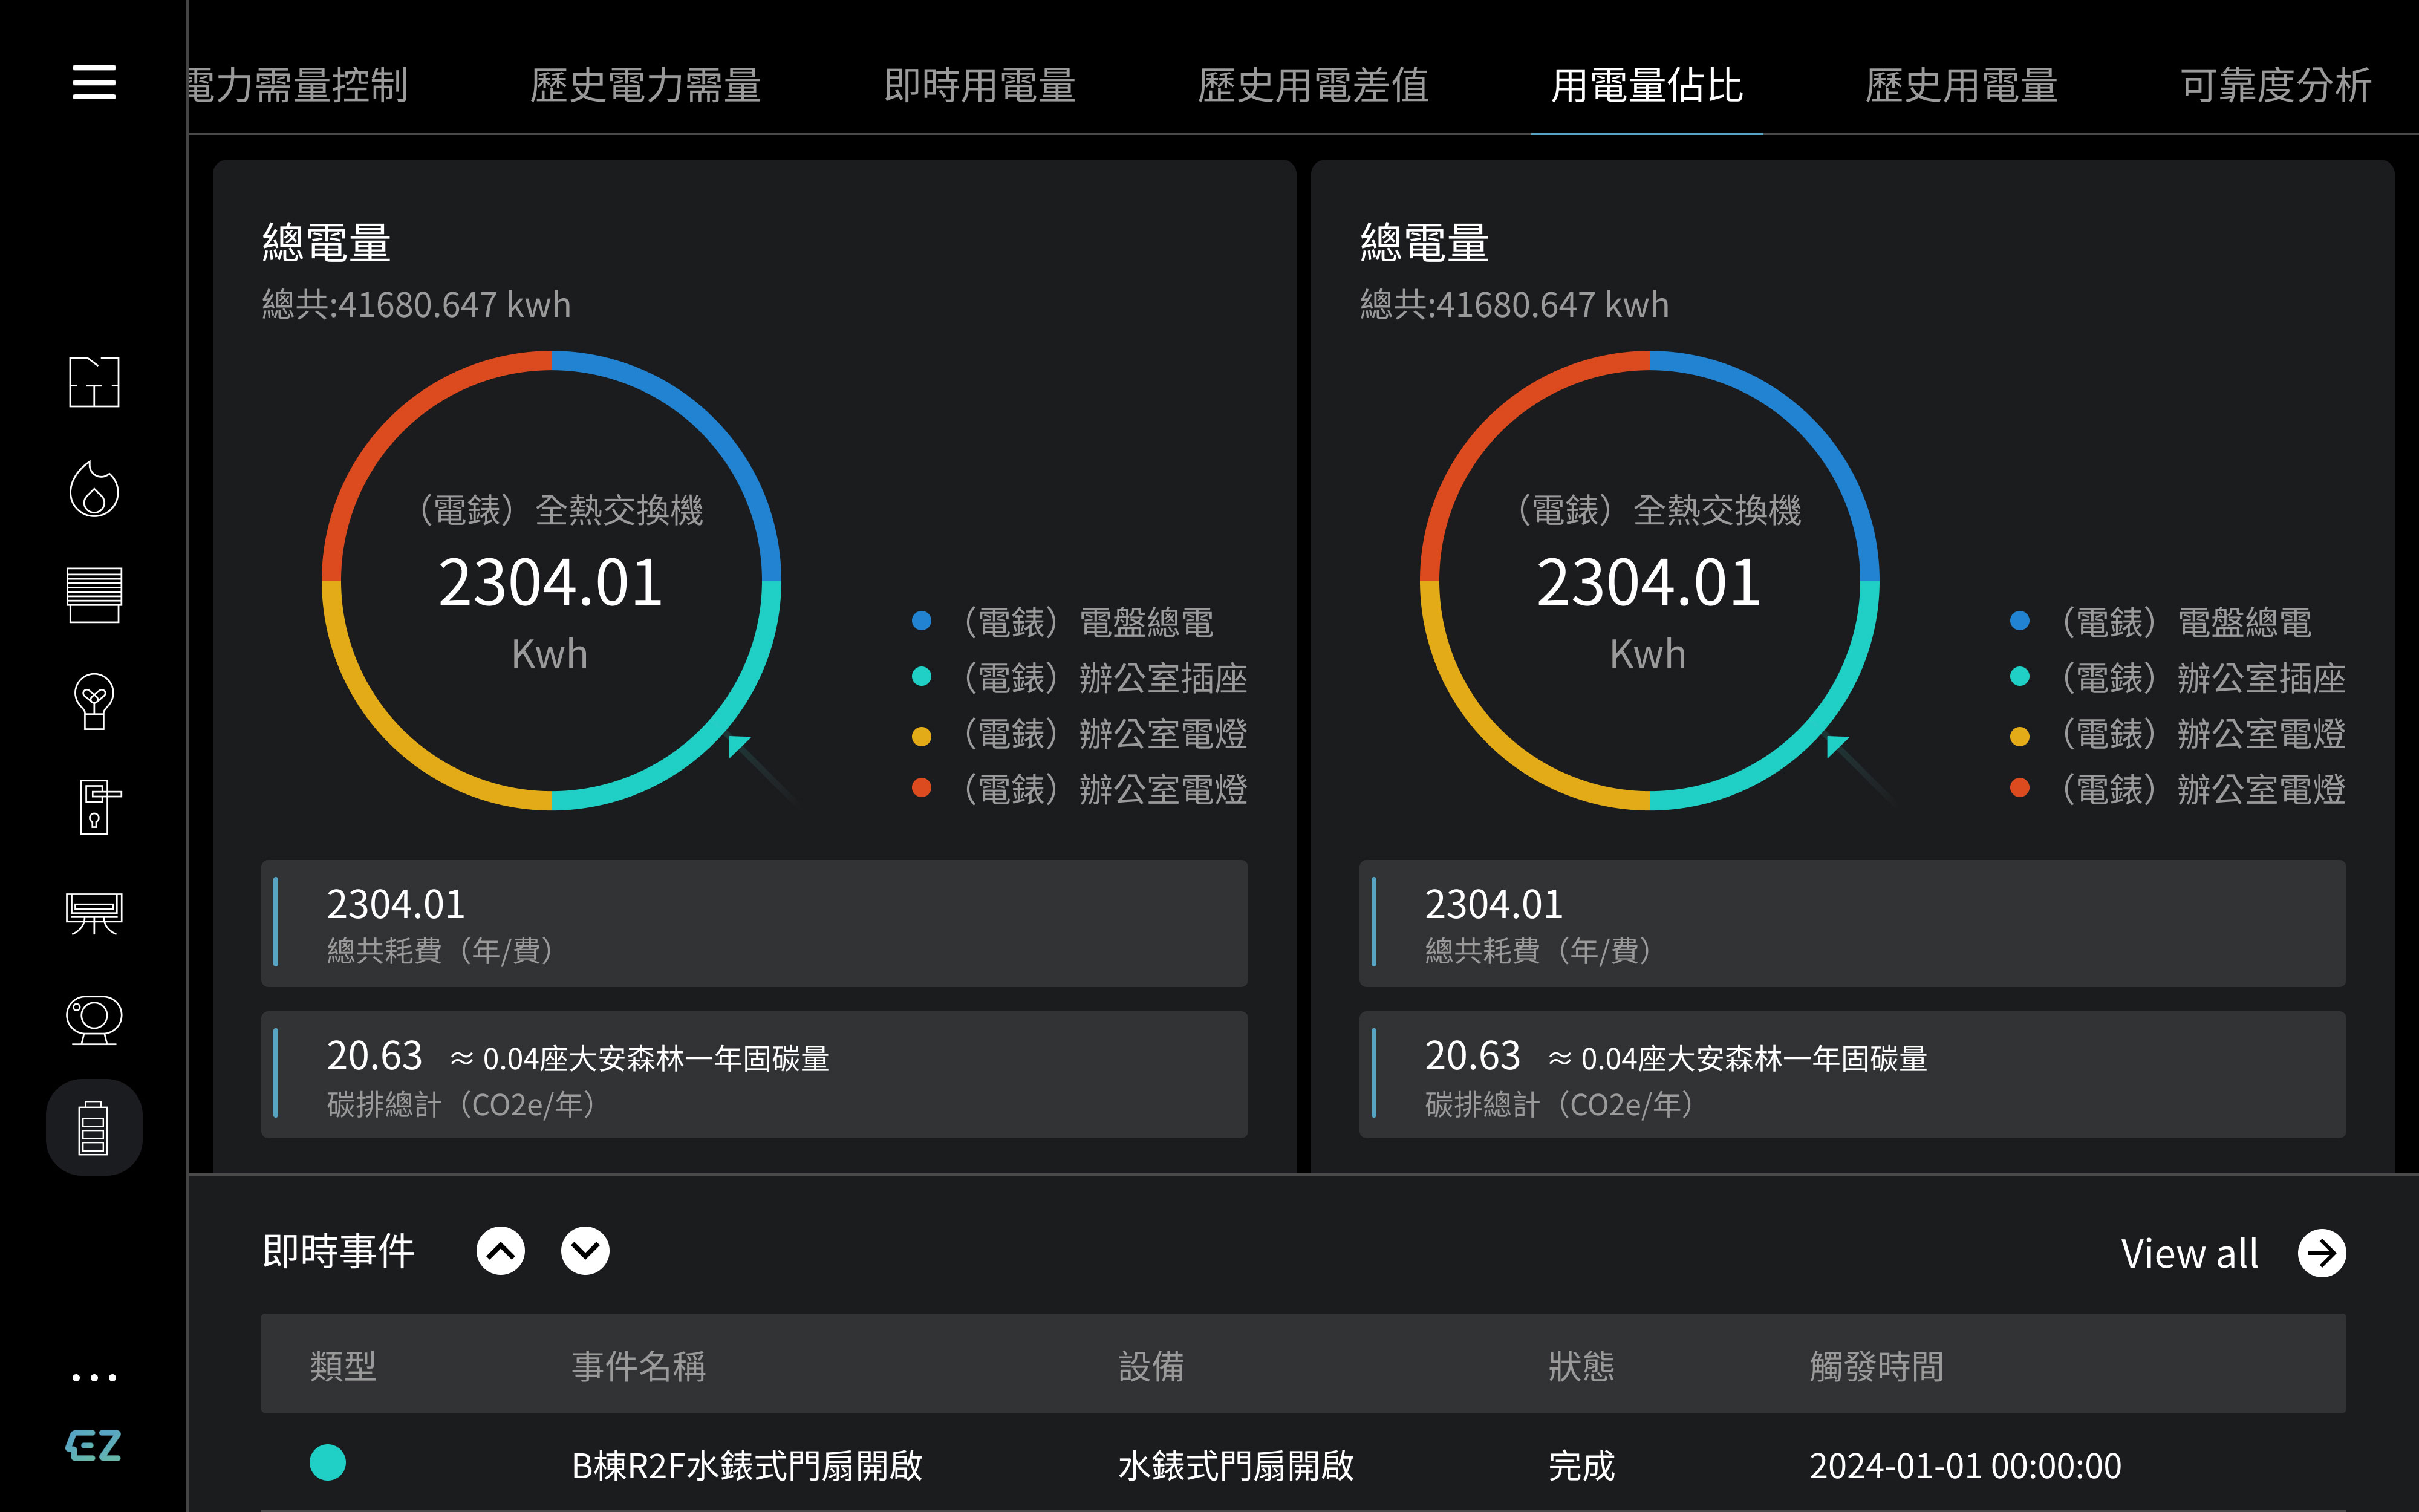This screenshot has height=1512, width=2419.
Task: Select the battery energy icon
Action: coord(94,1127)
